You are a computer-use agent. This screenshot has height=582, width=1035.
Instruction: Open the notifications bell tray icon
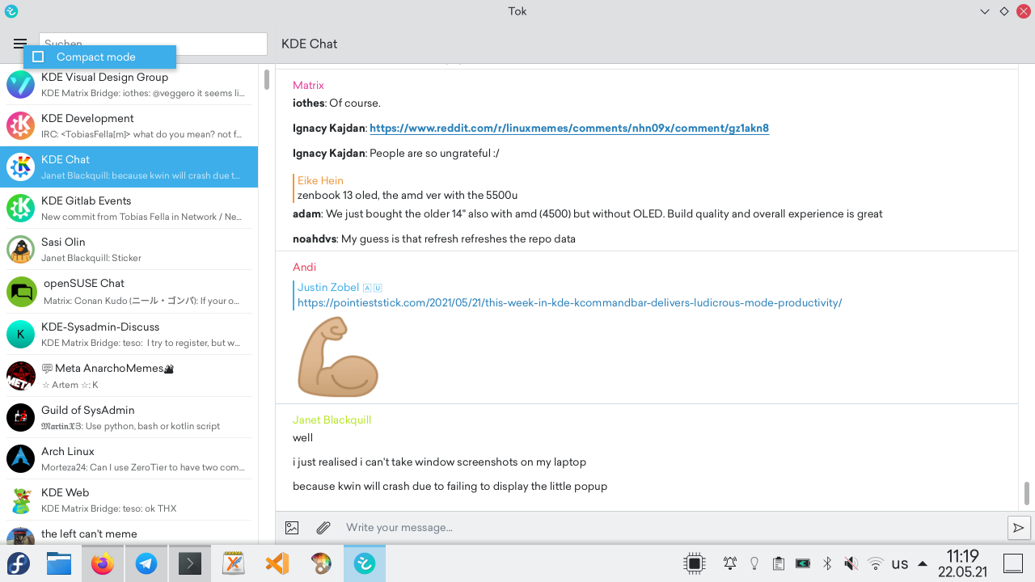tap(730, 563)
